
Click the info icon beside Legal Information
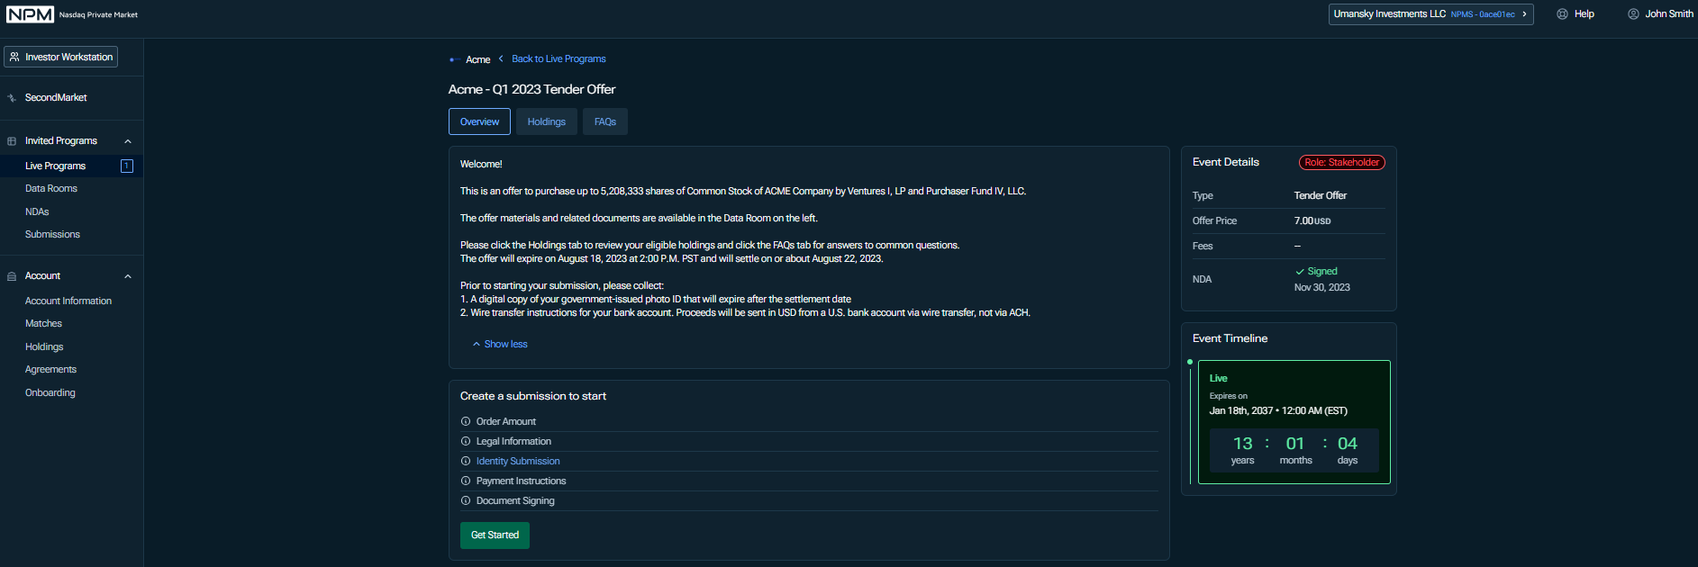pos(466,441)
